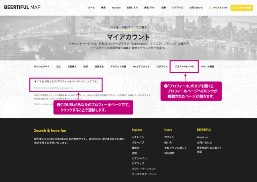Click the Search & have fun footer heading
The width and height of the screenshot is (257, 182).
[x=50, y=130]
